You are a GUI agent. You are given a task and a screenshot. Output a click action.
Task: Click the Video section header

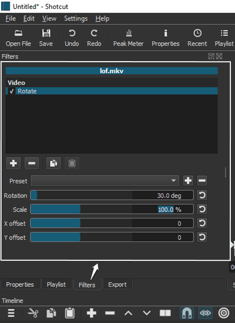pos(112,83)
